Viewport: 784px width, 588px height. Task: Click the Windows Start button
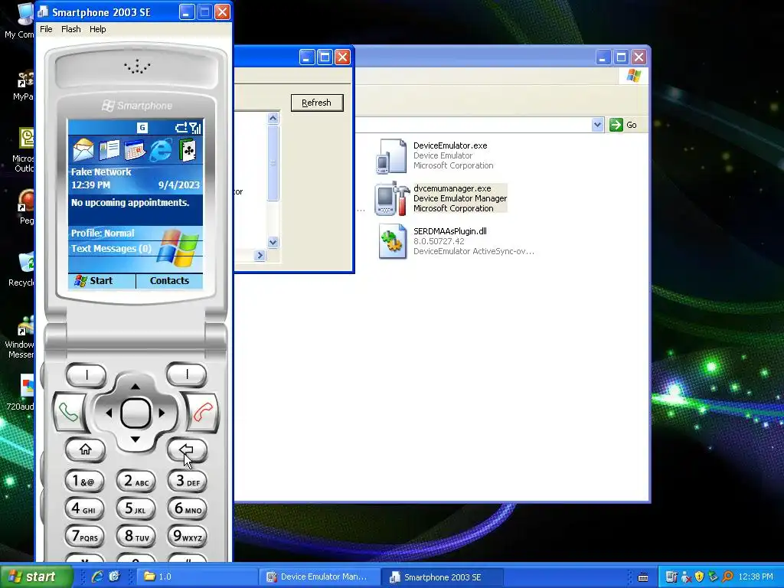(x=36, y=577)
